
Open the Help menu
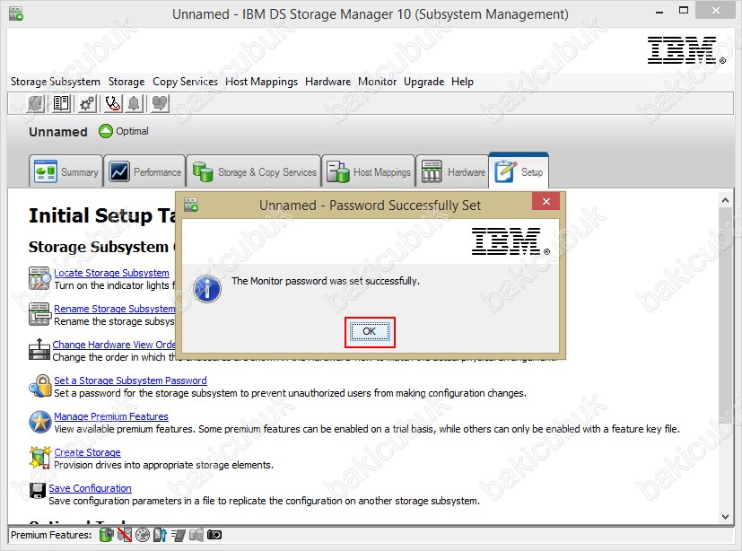(462, 82)
